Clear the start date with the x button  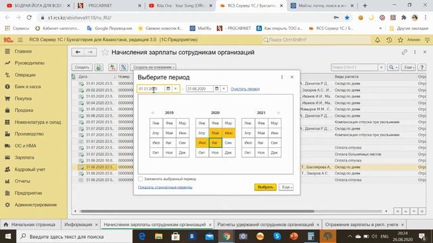click(175, 88)
